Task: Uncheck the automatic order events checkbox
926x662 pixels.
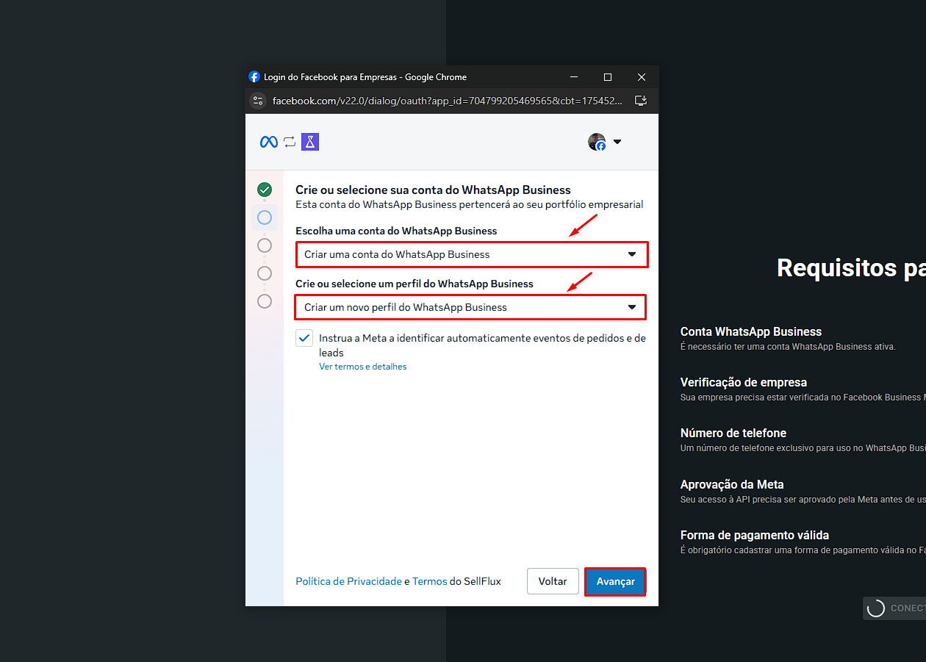Action: pos(304,338)
